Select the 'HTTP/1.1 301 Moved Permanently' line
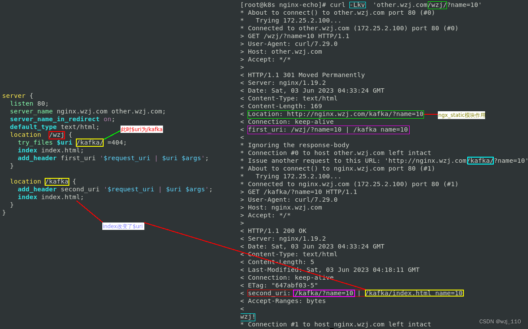The height and width of the screenshot is (329, 528). pos(303,75)
